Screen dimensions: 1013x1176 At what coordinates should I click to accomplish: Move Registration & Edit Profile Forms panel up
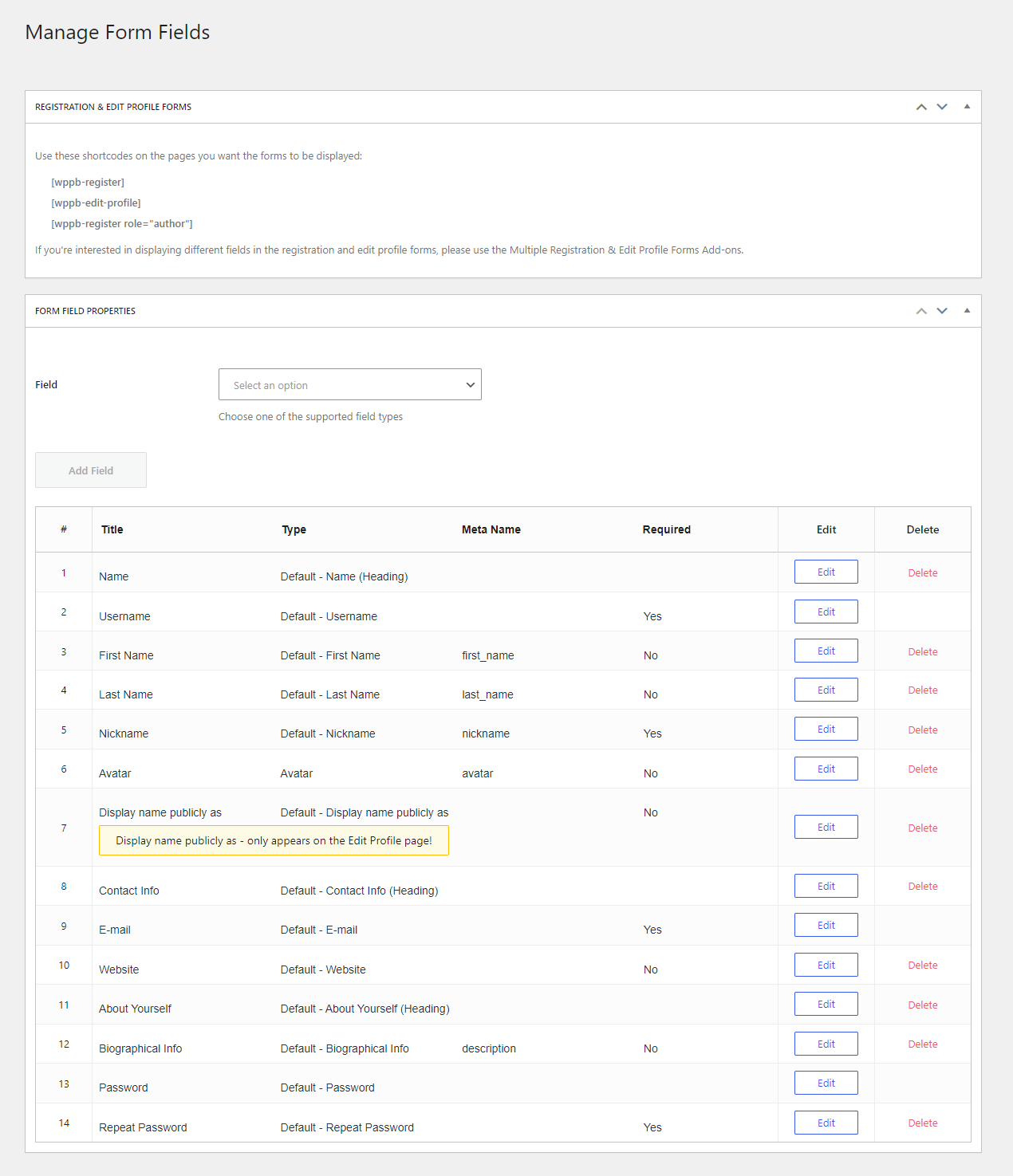coord(921,107)
